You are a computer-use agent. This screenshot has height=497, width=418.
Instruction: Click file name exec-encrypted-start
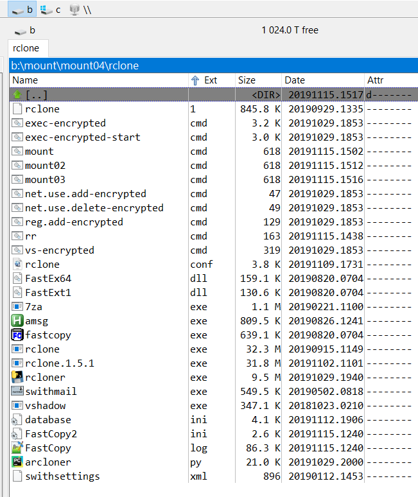click(83, 137)
